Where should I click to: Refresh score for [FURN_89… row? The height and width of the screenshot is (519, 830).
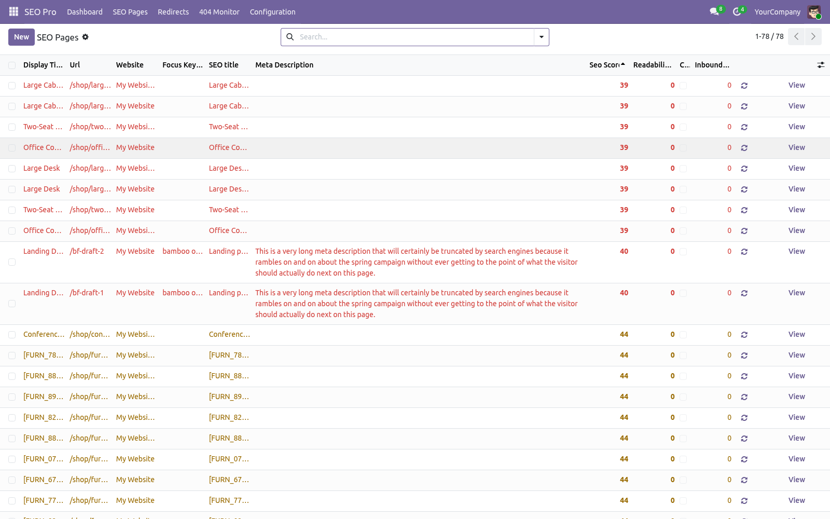click(744, 397)
